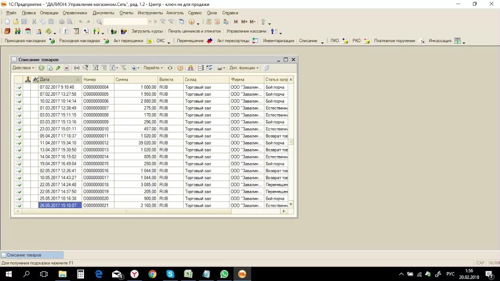This screenshot has height=281, width=500.
Task: Click the main toolbar search input field
Action: pos(125,22)
